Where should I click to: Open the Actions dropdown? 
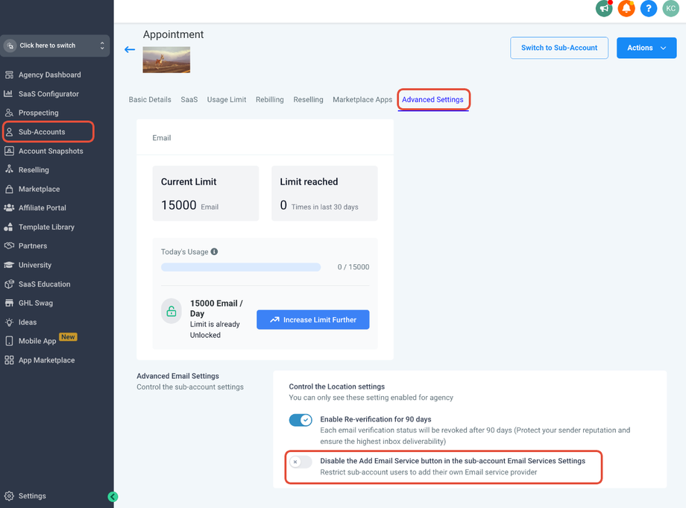pyautogui.click(x=646, y=48)
